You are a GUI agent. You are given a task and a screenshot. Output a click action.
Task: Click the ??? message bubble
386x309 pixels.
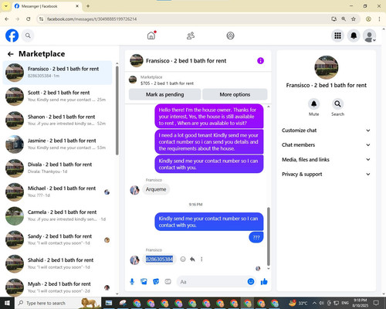[256, 237]
